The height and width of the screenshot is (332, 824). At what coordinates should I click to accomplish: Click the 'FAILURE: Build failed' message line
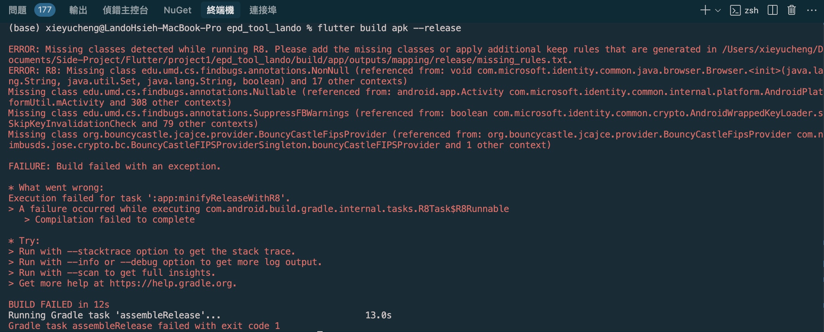coord(114,166)
